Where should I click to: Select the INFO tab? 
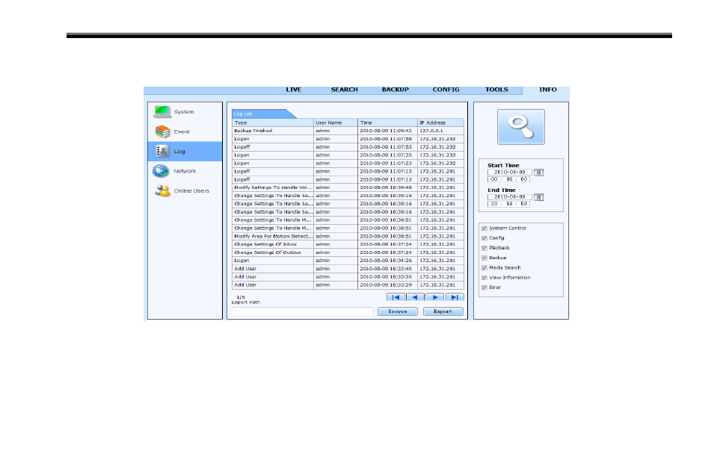[548, 90]
